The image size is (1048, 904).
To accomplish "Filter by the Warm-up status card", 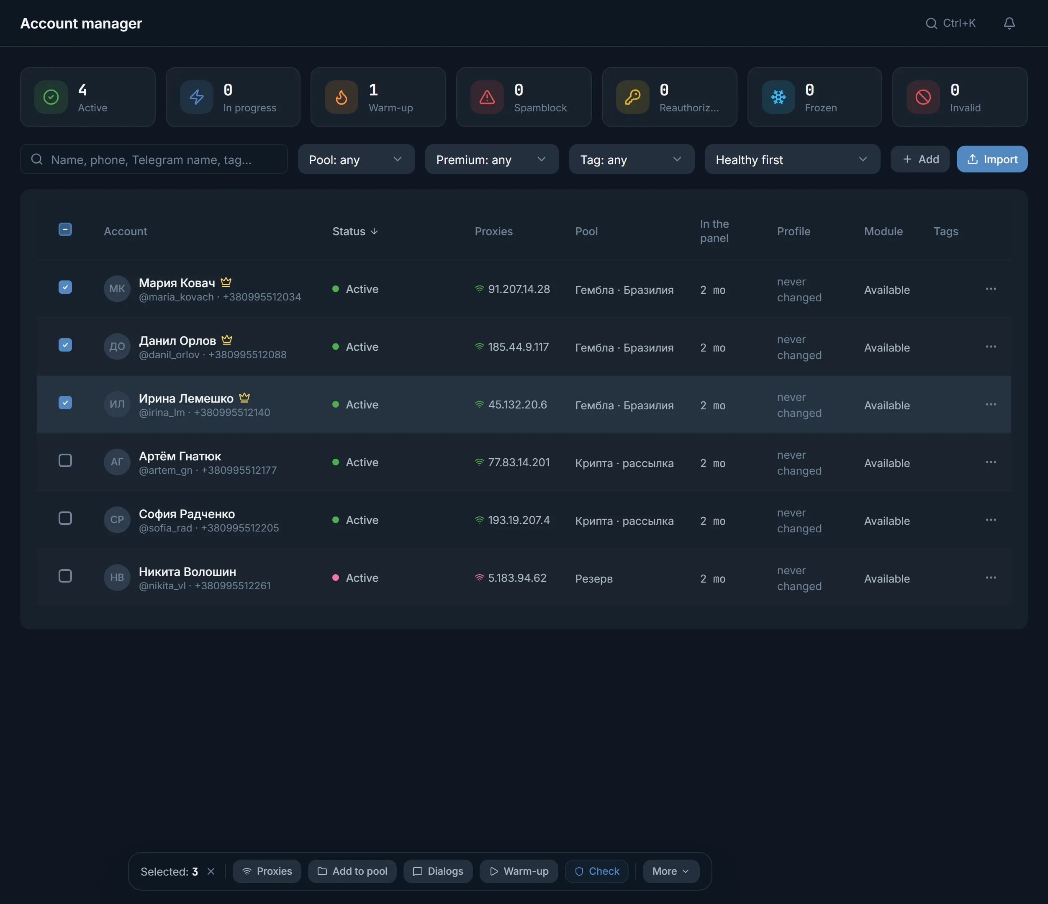I will click(378, 97).
